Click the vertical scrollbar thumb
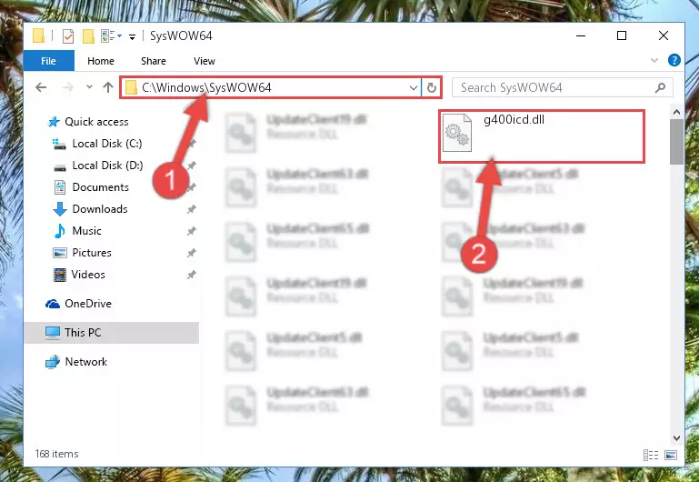699x482 pixels. [676, 142]
